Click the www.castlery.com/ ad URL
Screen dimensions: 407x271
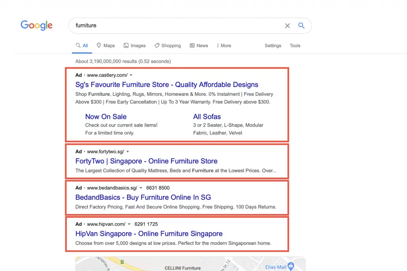[x=107, y=75]
